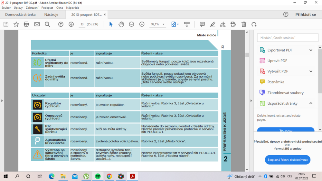Viewport: 322px width, 181px height.
Task: Click the tools pane scrollbar thumb
Action: [x=320, y=71]
